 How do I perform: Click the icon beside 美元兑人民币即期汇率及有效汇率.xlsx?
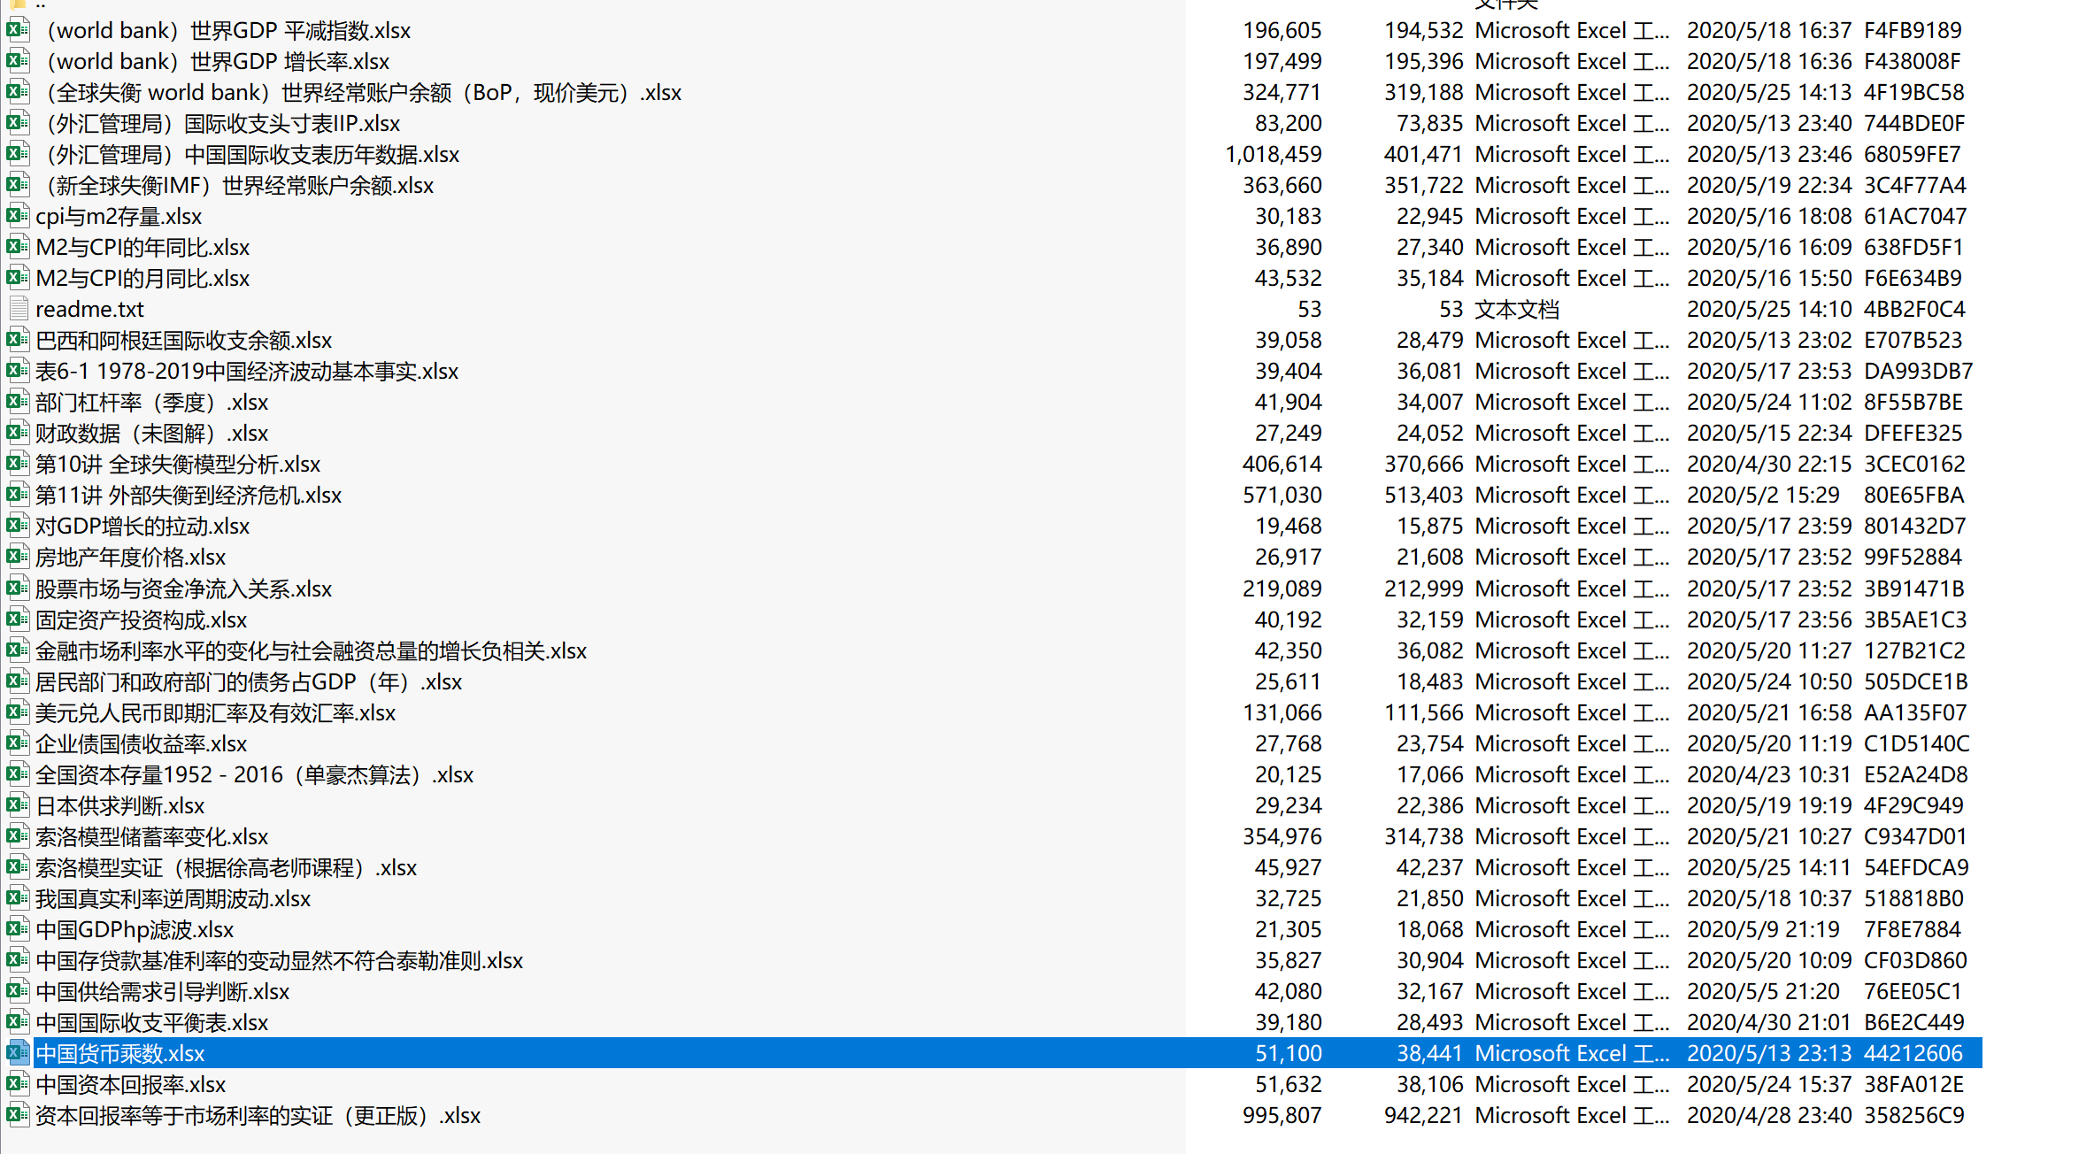[x=18, y=712]
